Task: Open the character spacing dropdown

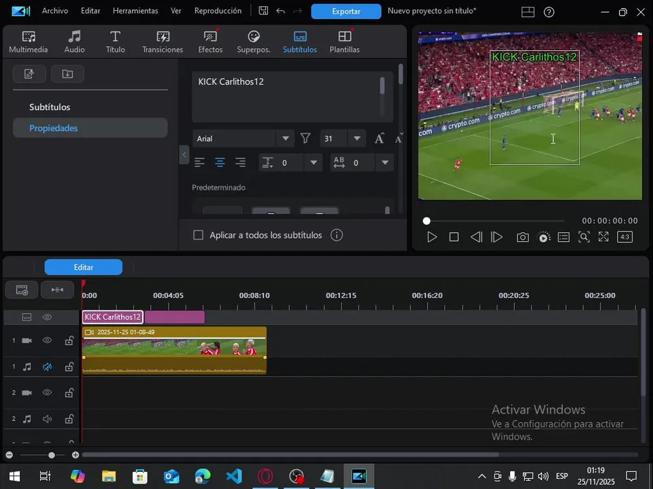Action: click(385, 162)
